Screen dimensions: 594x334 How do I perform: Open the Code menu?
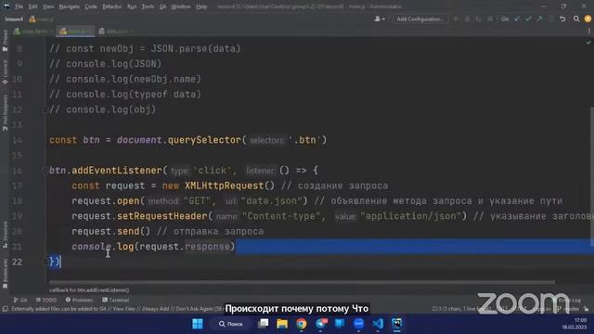(91, 6)
